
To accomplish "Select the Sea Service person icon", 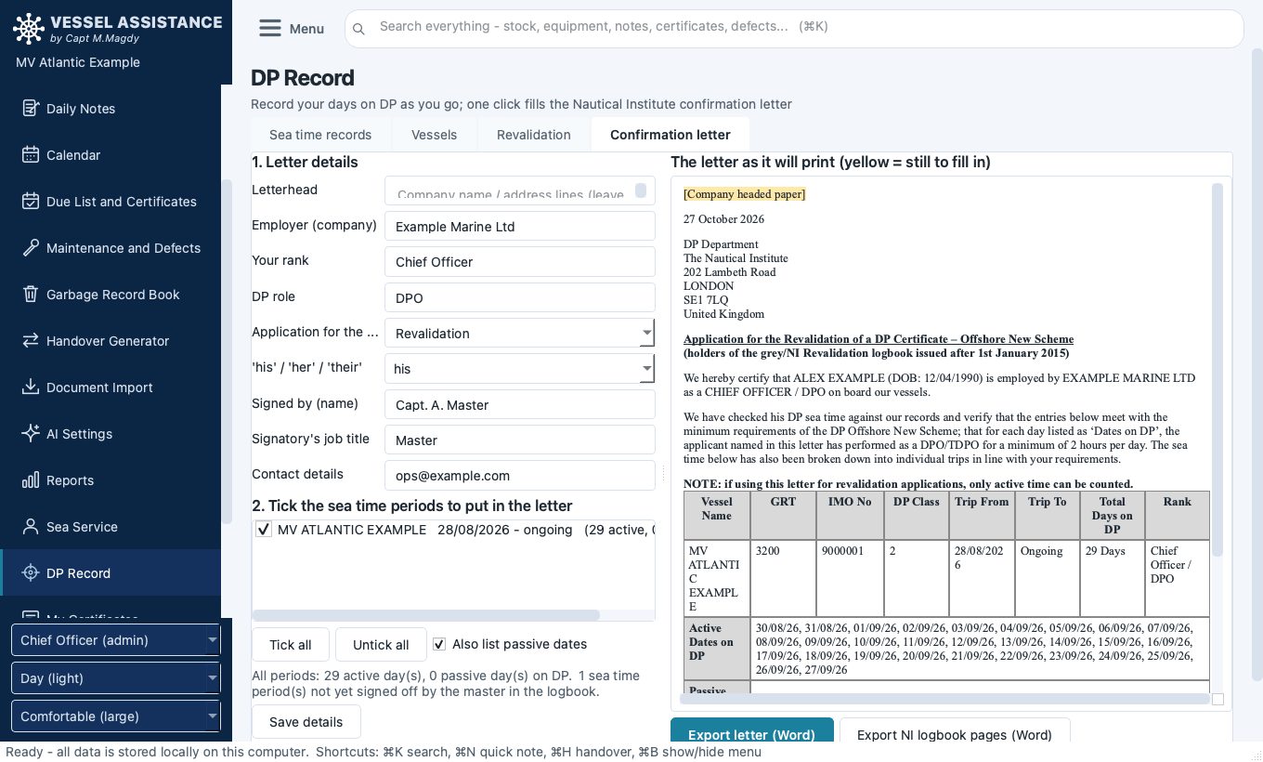I will pos(31,526).
